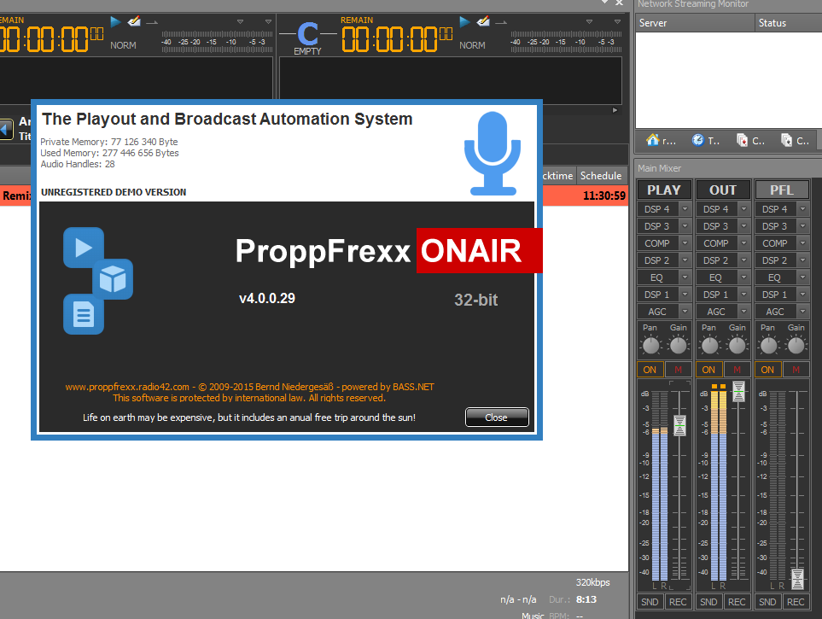Close the About dialog
This screenshot has width=822, height=619.
pos(497,417)
